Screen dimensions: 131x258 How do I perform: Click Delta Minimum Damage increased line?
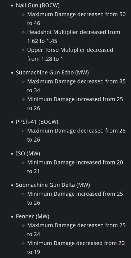pos(75,198)
